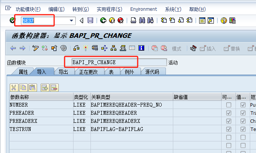
Task: Click the Customize Local Layout icon
Action: click(x=232, y=20)
